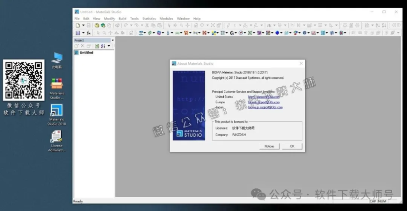Click the sort descending Z-A toolbar icon
Image resolution: width=407 pixels, height=211 pixels.
(384, 25)
